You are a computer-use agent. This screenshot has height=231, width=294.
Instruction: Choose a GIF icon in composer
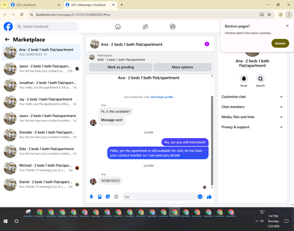(116, 197)
